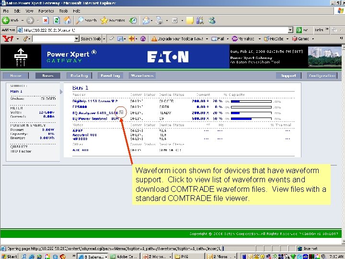The width and height of the screenshot is (345, 259).
Task: Click the Upgrade your Toolbar Now warning
Action: point(177,39)
